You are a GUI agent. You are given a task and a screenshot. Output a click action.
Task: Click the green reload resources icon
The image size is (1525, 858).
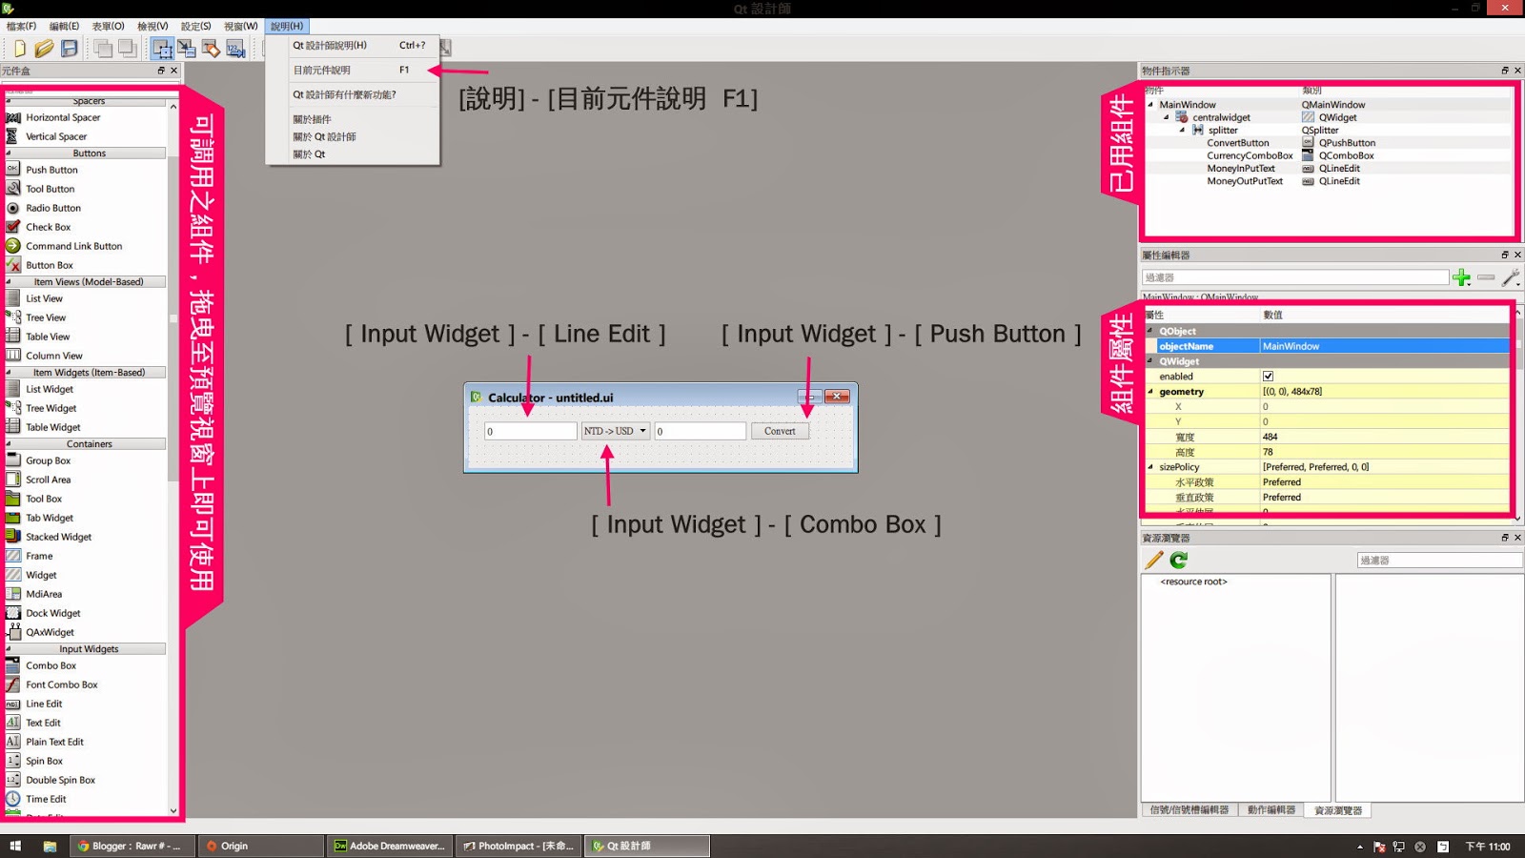[x=1179, y=561]
